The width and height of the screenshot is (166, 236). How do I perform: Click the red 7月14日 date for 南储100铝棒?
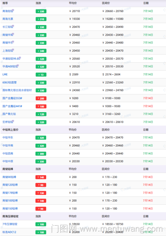click(x=148, y=201)
